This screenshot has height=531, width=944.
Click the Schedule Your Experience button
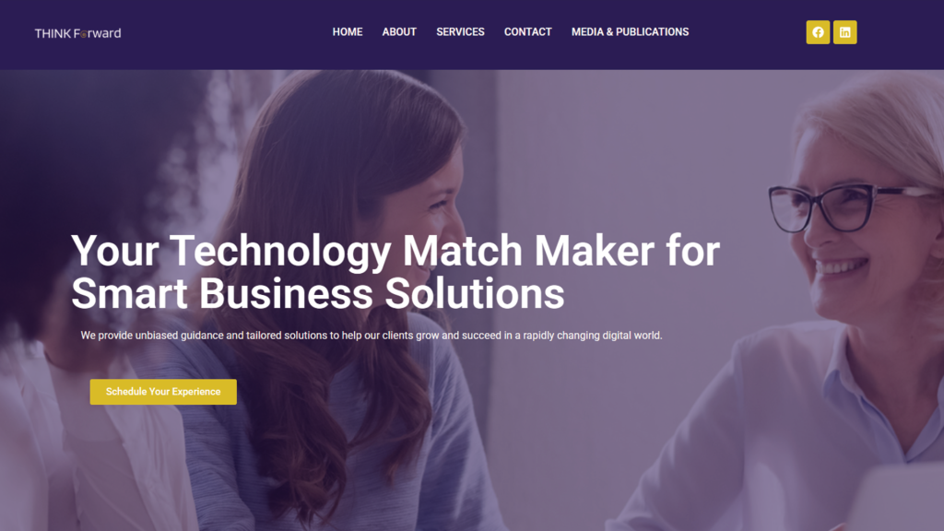[x=163, y=392]
